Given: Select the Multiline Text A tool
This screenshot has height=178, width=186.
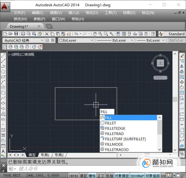Looking at the screenshot, I should pos(3,151).
